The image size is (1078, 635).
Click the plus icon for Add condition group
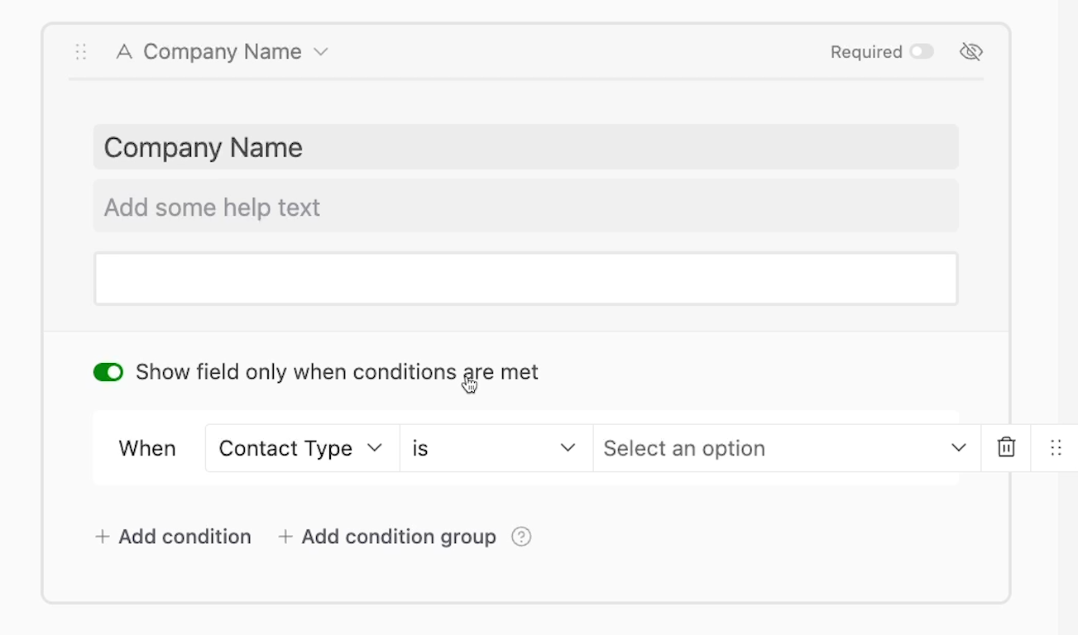(285, 537)
